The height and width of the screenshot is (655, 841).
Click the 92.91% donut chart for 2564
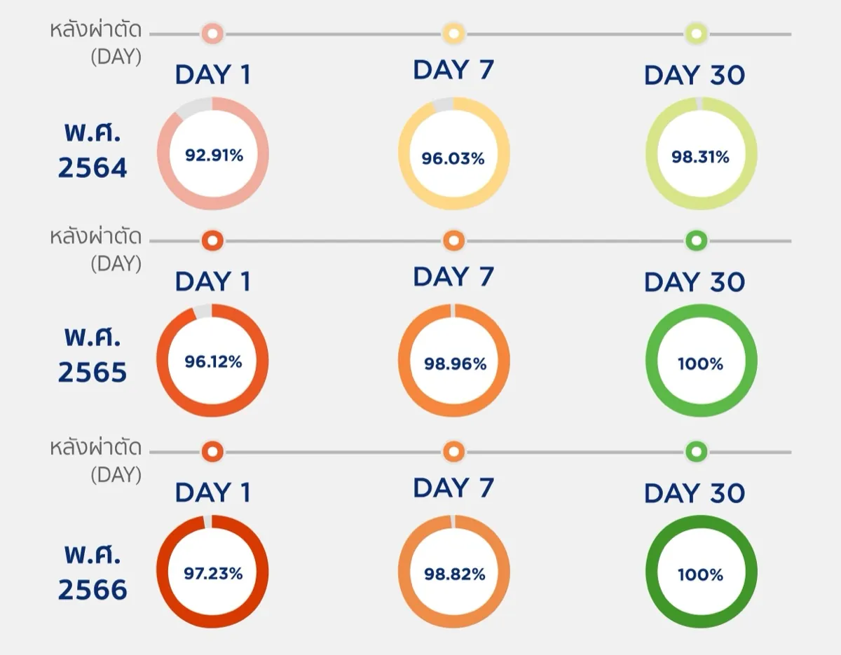coord(213,154)
